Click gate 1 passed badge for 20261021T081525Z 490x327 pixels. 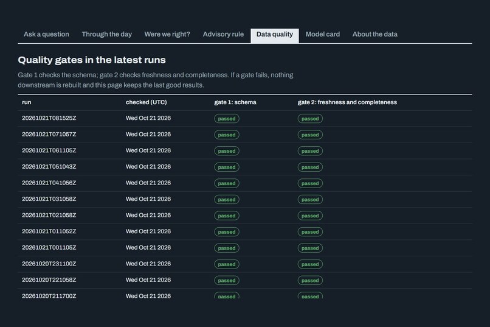pyautogui.click(x=227, y=119)
